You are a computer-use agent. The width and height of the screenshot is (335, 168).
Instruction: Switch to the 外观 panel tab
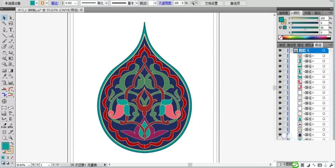[x=308, y=13]
